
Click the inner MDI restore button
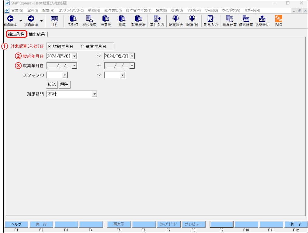point(299,11)
